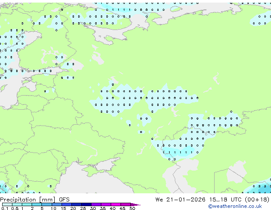The width and height of the screenshot is (271, 210).
Task: Click the 2–5 mm legend color box
Action: [37, 204]
